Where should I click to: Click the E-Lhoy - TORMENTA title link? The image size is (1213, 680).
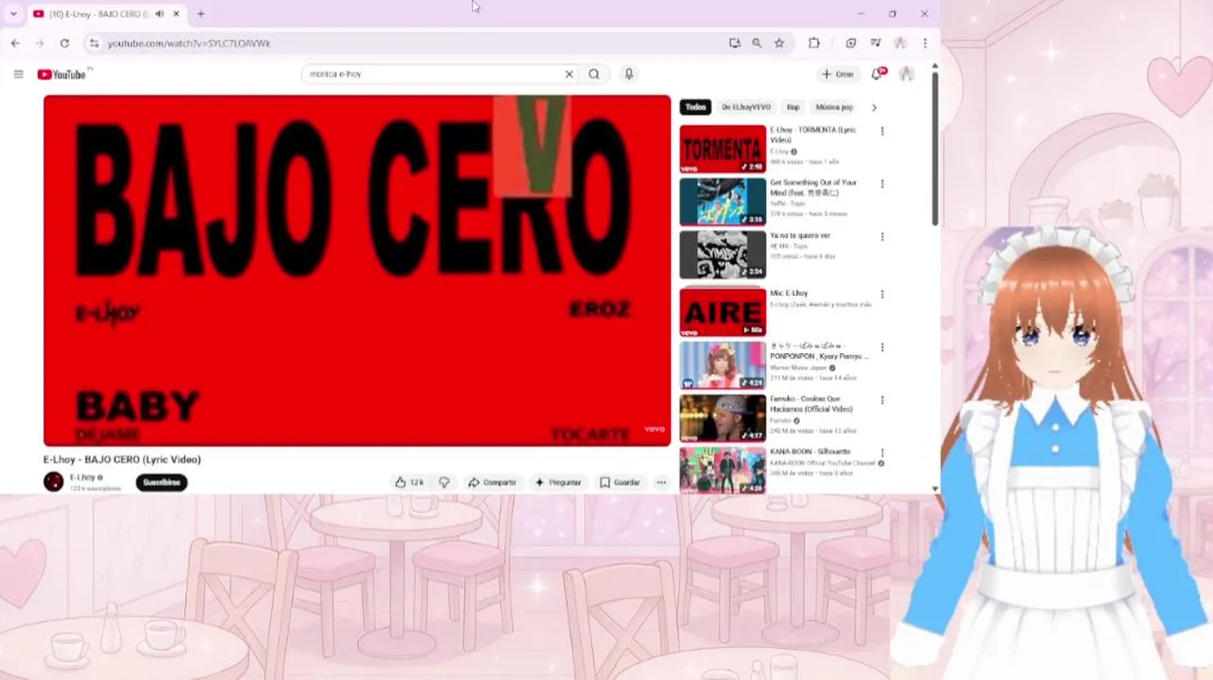click(812, 135)
